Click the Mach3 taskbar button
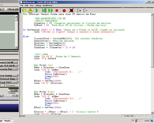 (x=6, y=121)
